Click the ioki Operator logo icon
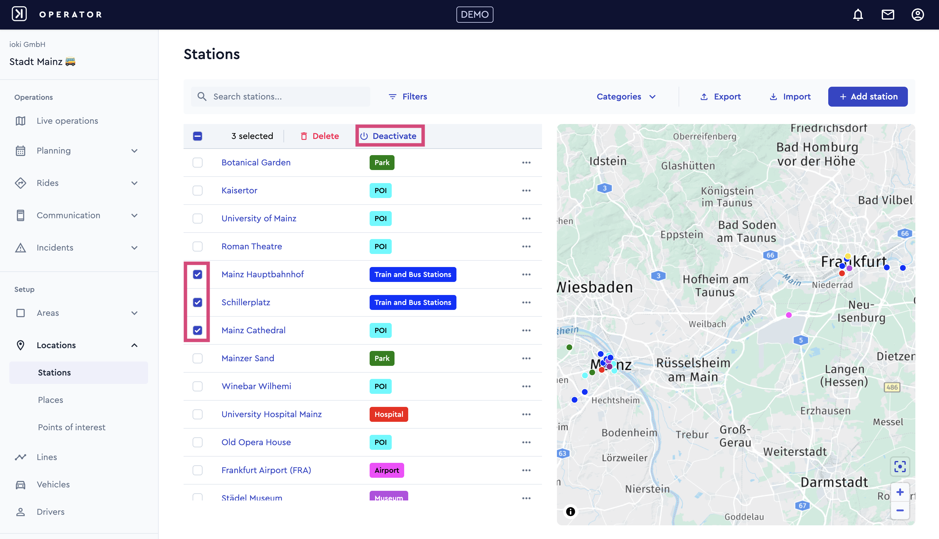Viewport: 939px width, 539px height. pos(19,14)
